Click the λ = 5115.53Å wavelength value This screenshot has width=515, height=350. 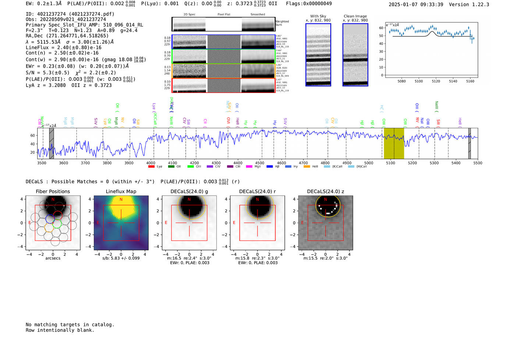43,42
